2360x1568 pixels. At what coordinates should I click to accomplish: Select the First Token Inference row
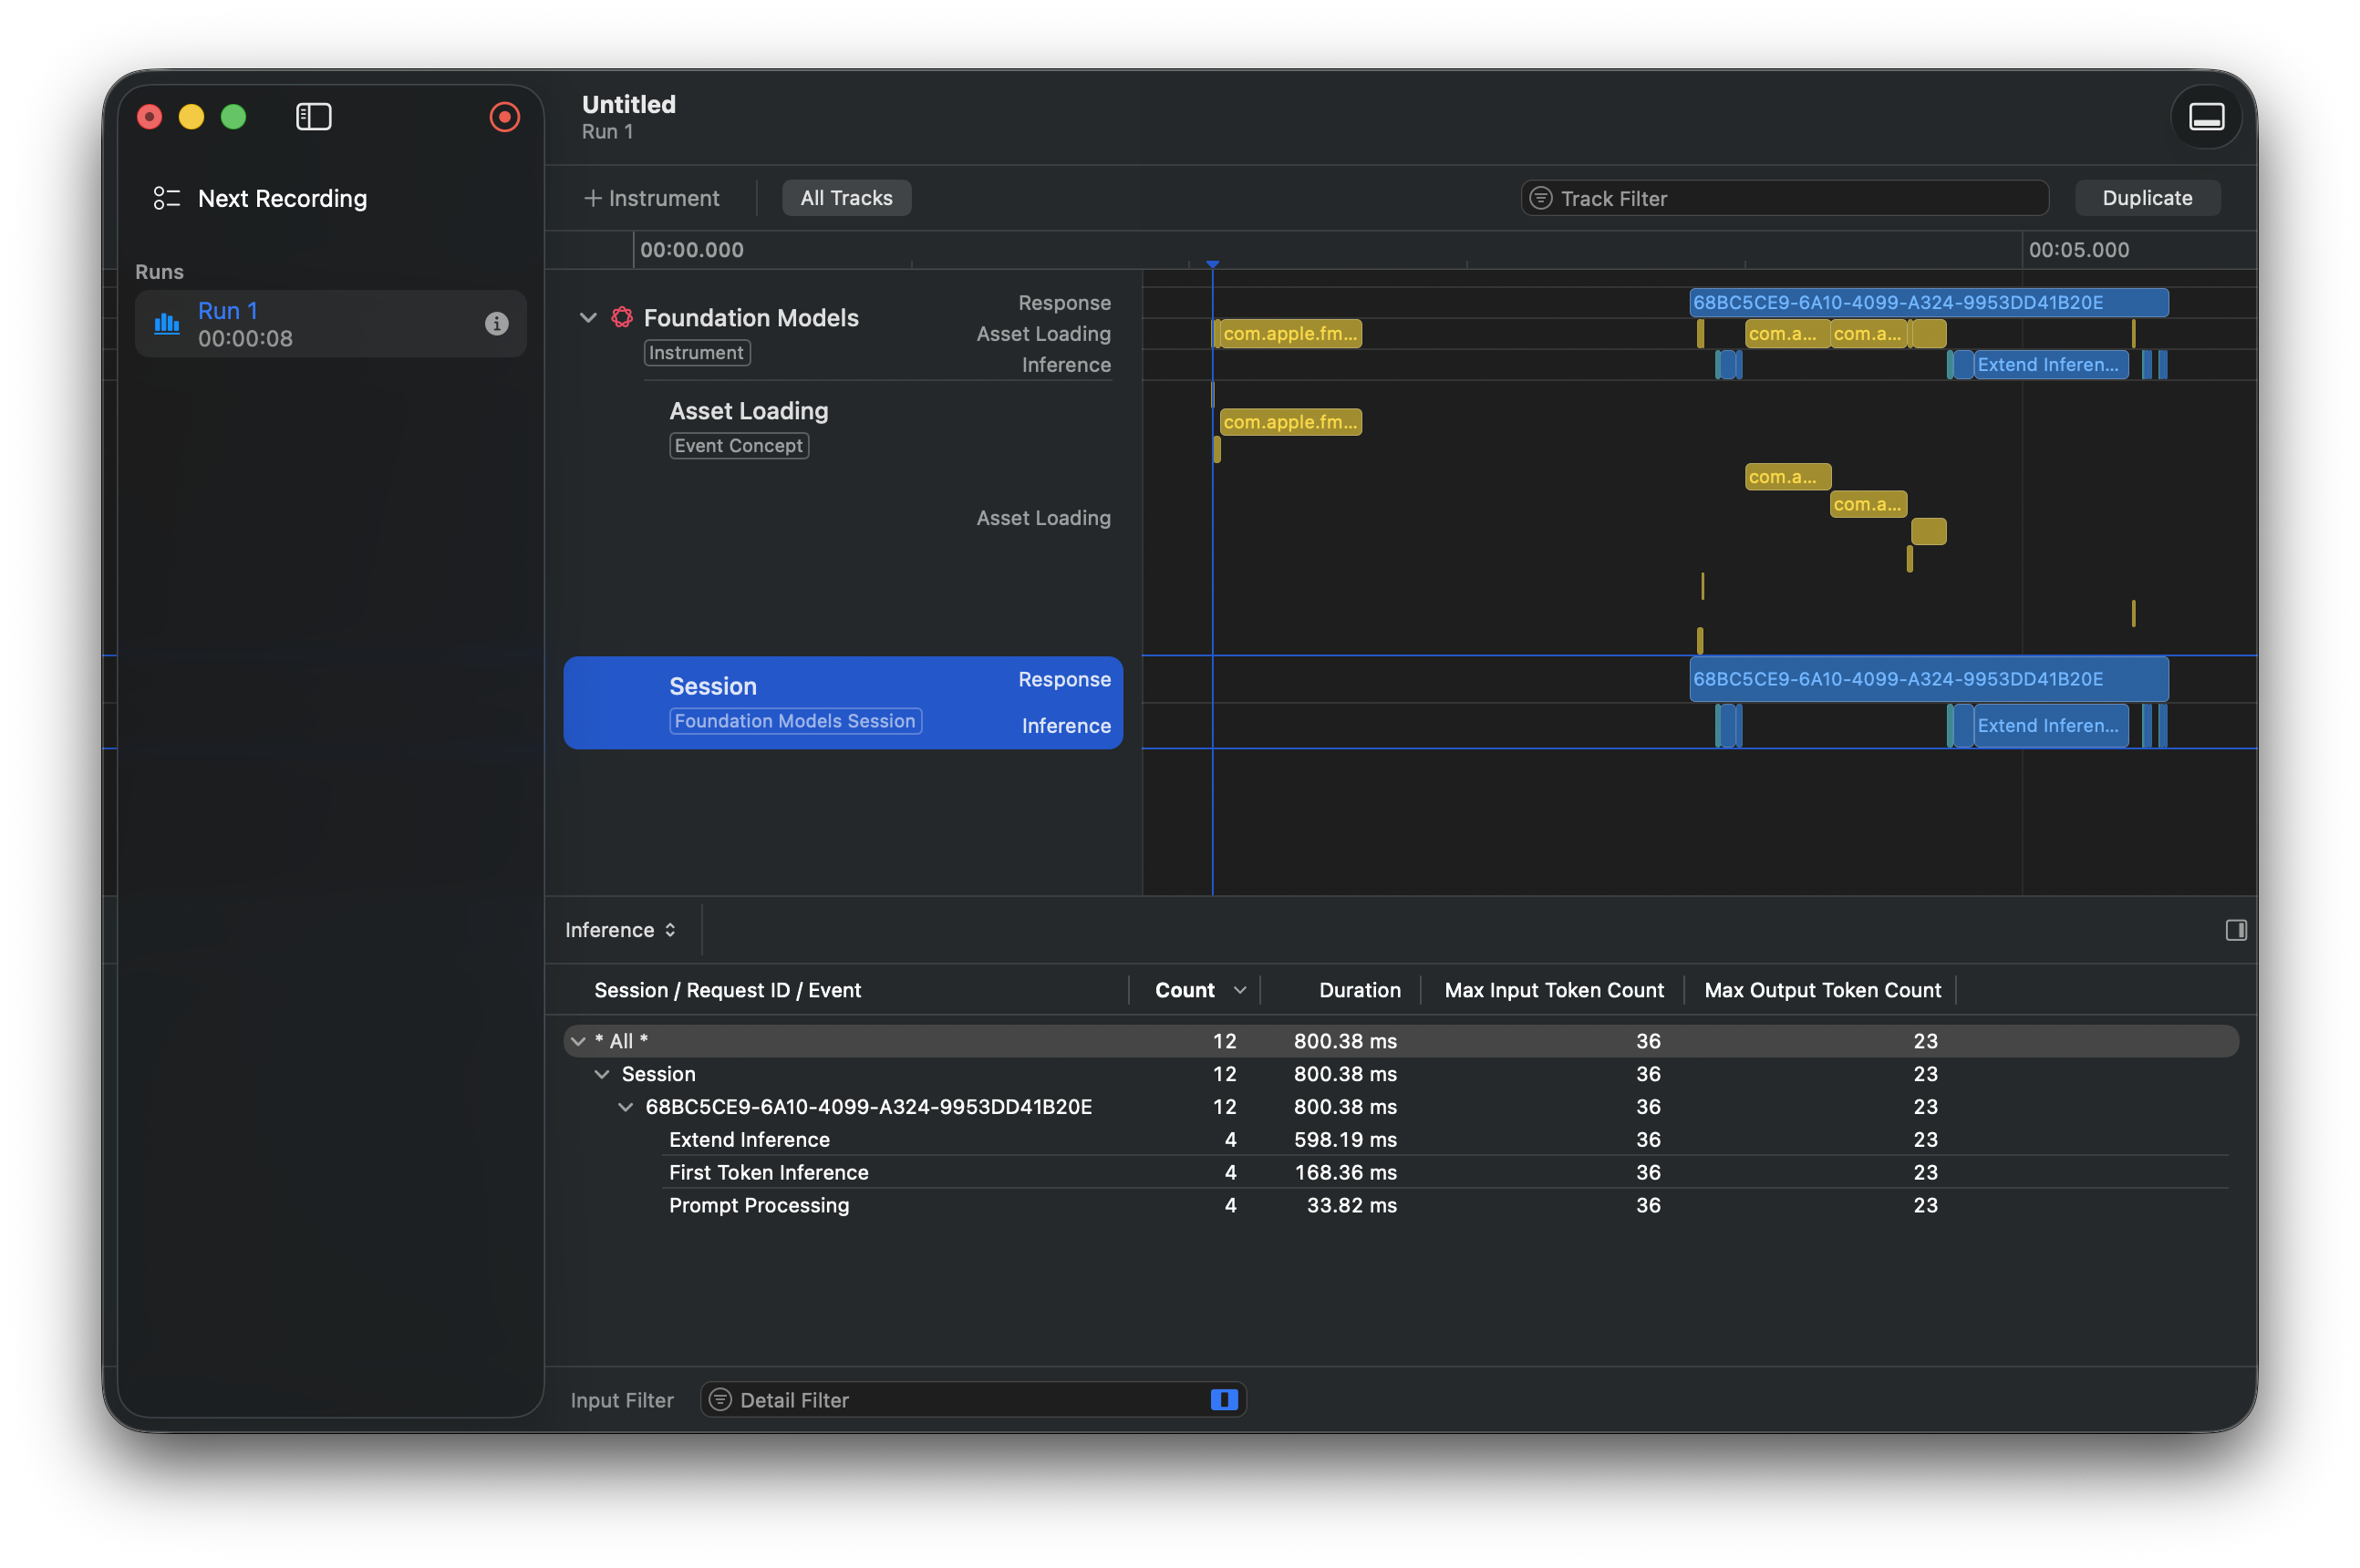(768, 1172)
